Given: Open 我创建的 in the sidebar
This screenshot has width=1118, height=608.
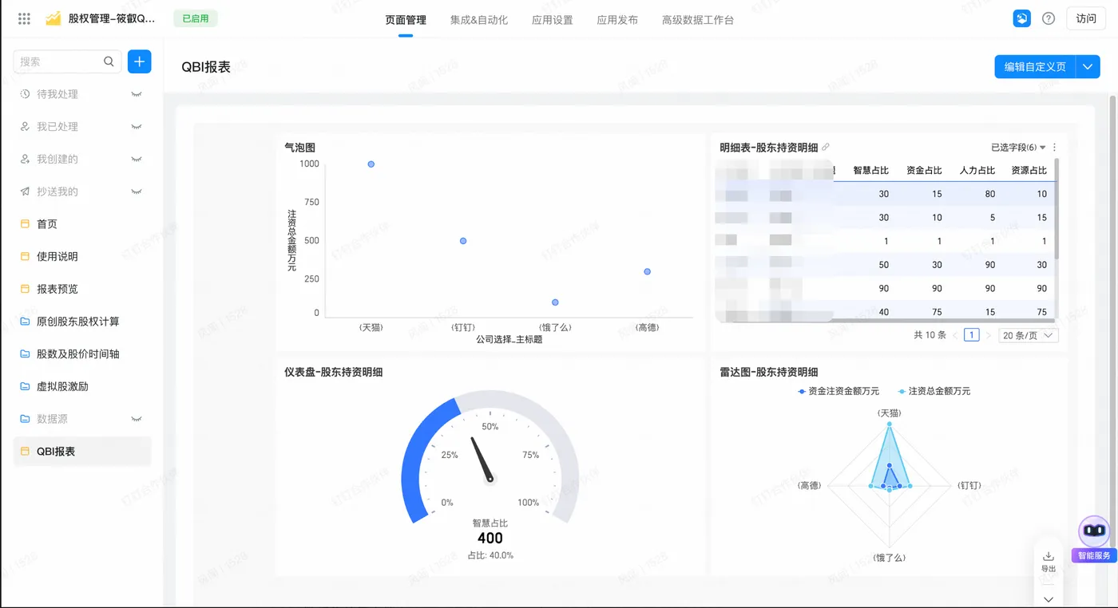Looking at the screenshot, I should (57, 159).
